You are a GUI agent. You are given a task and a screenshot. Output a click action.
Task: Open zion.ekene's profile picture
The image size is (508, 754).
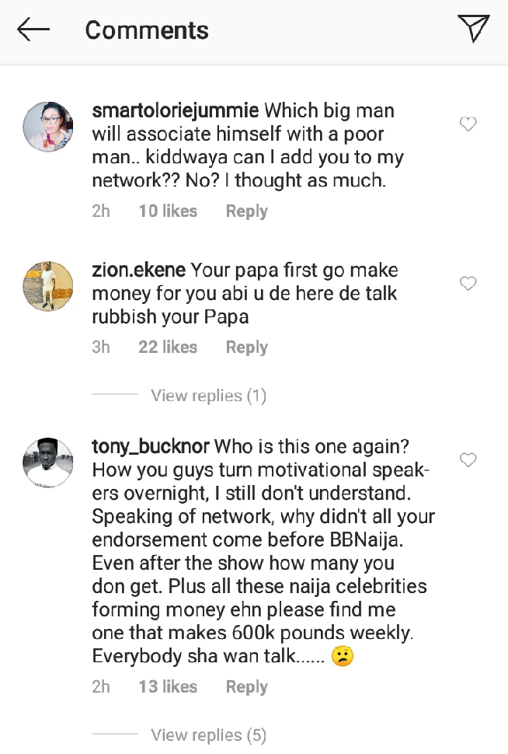[48, 286]
